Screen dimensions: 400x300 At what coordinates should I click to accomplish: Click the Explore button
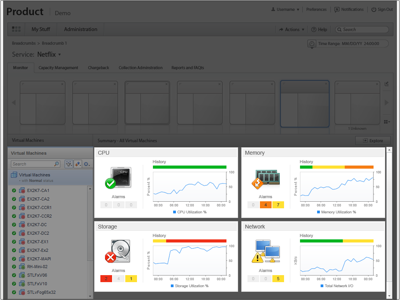pos(373,141)
